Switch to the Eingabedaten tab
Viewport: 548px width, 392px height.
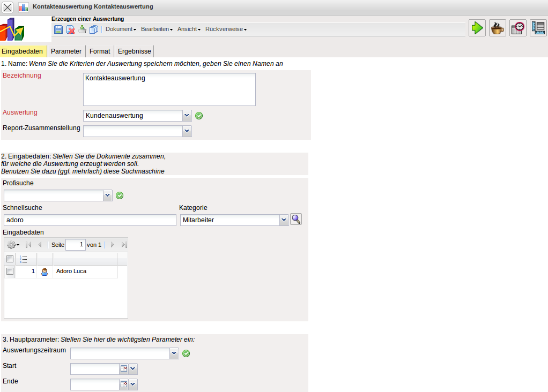point(23,51)
